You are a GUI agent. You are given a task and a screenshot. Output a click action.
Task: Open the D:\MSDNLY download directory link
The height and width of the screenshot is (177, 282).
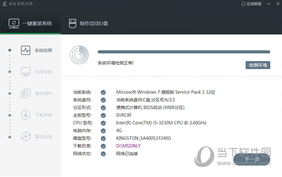point(128,146)
